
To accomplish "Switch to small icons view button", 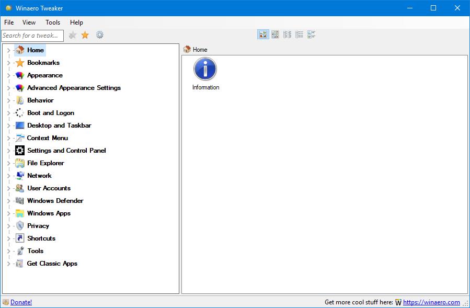I will [x=275, y=35].
